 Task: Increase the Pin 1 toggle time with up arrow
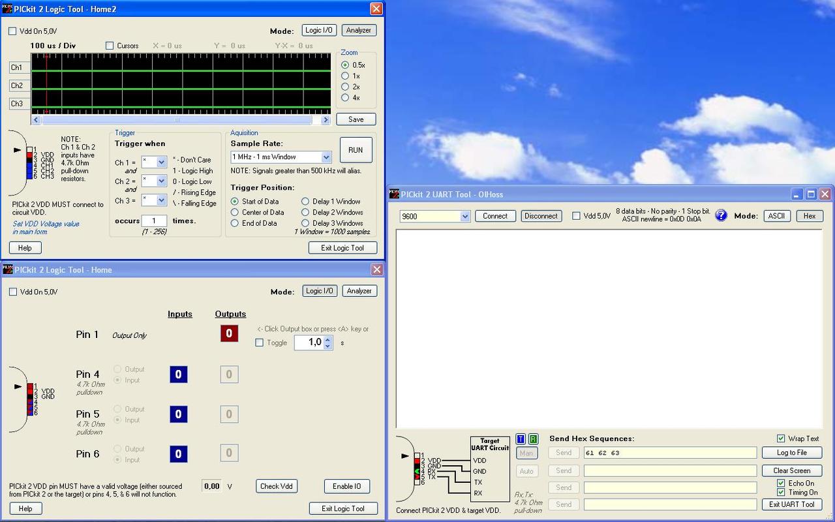pos(327,339)
